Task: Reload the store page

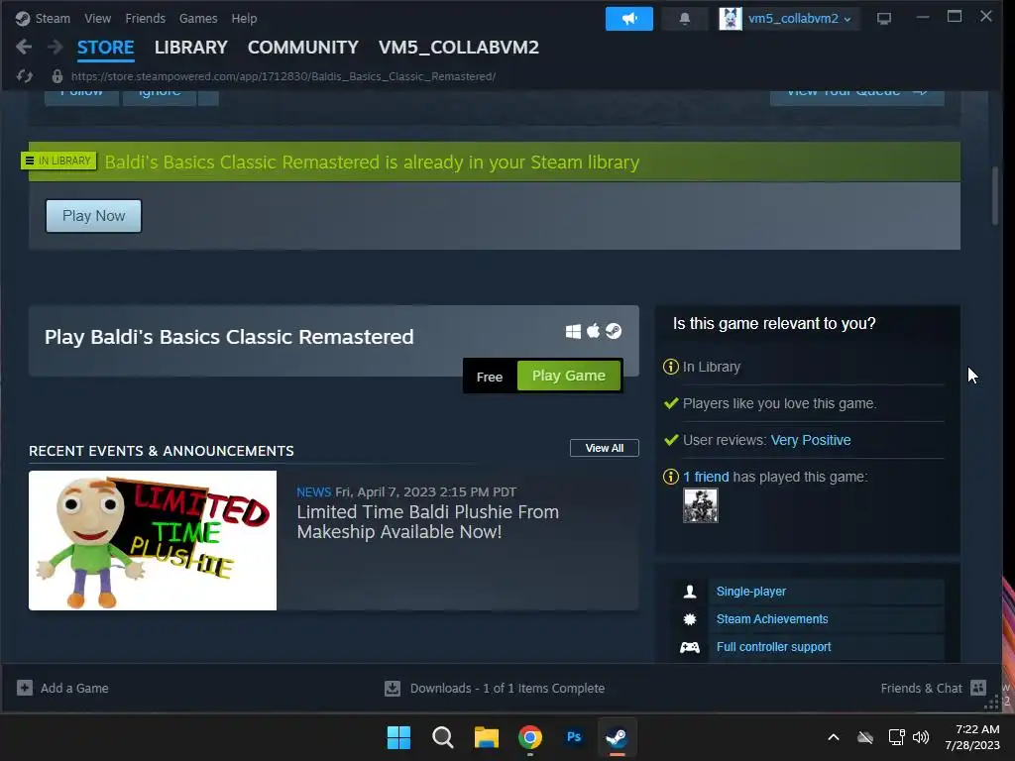Action: (x=25, y=76)
